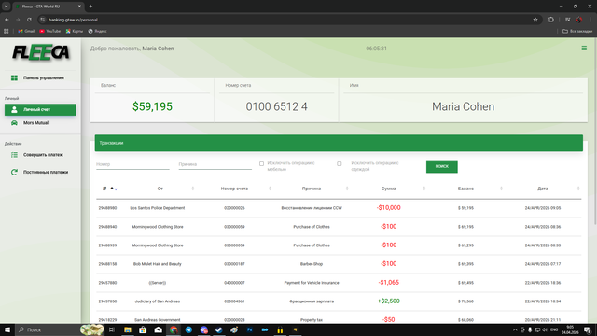
Task: Select Личный счет in the sidebar
Action: tap(40, 110)
